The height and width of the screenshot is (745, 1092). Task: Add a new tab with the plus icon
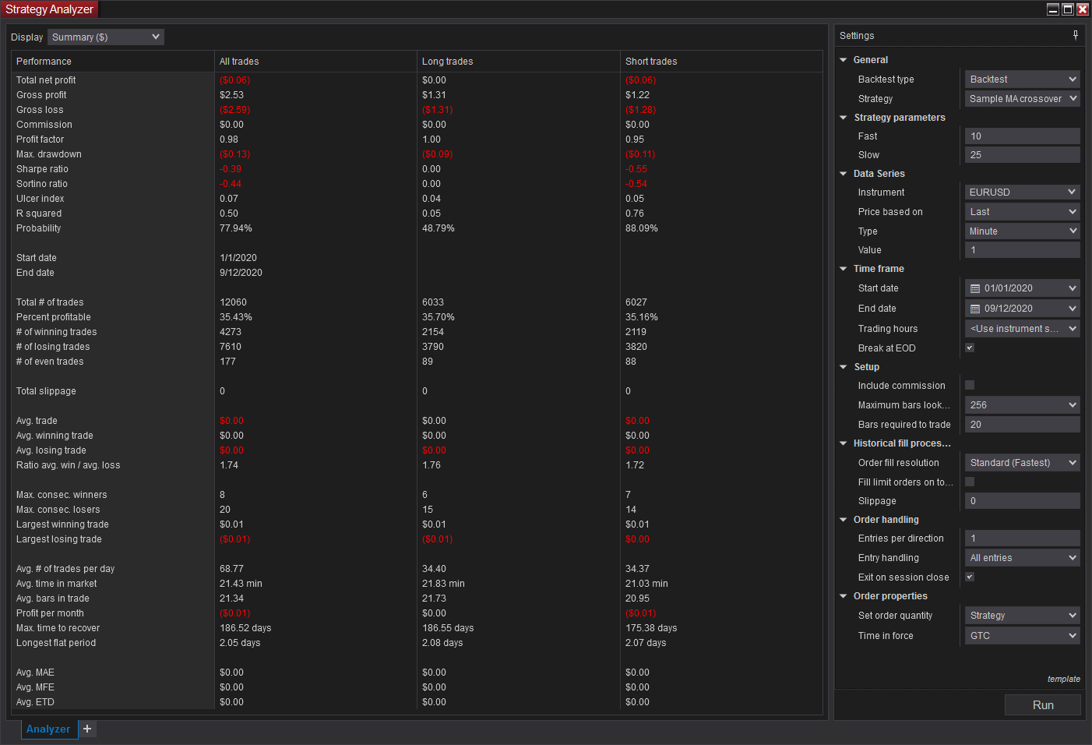pos(87,729)
